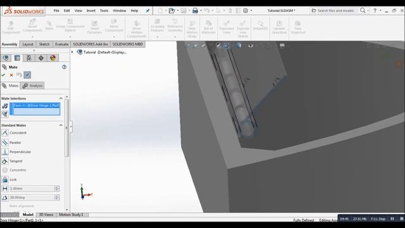Switch to the Analysis tab

point(32,85)
